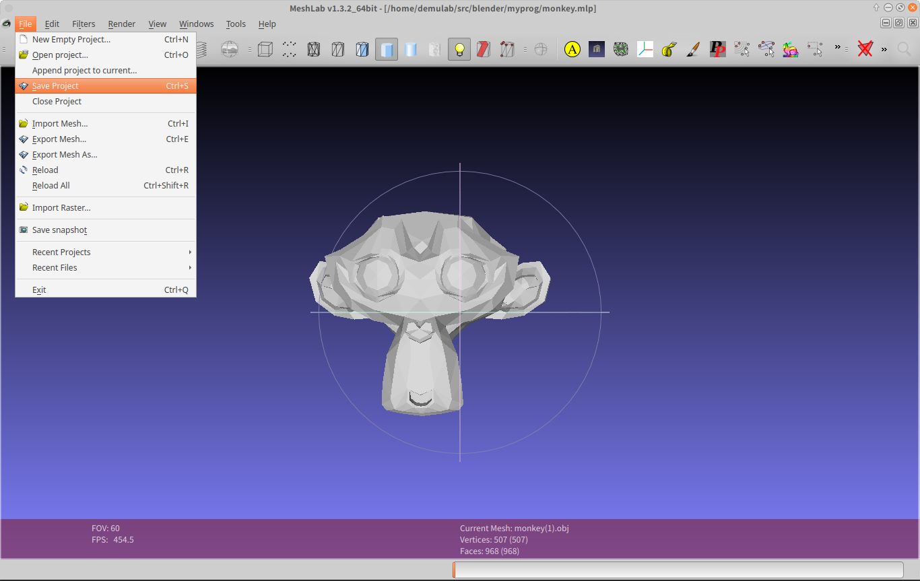Screen dimensions: 920x581
Task: Click the greyed-out trackball sphere icon
Action: (x=540, y=49)
